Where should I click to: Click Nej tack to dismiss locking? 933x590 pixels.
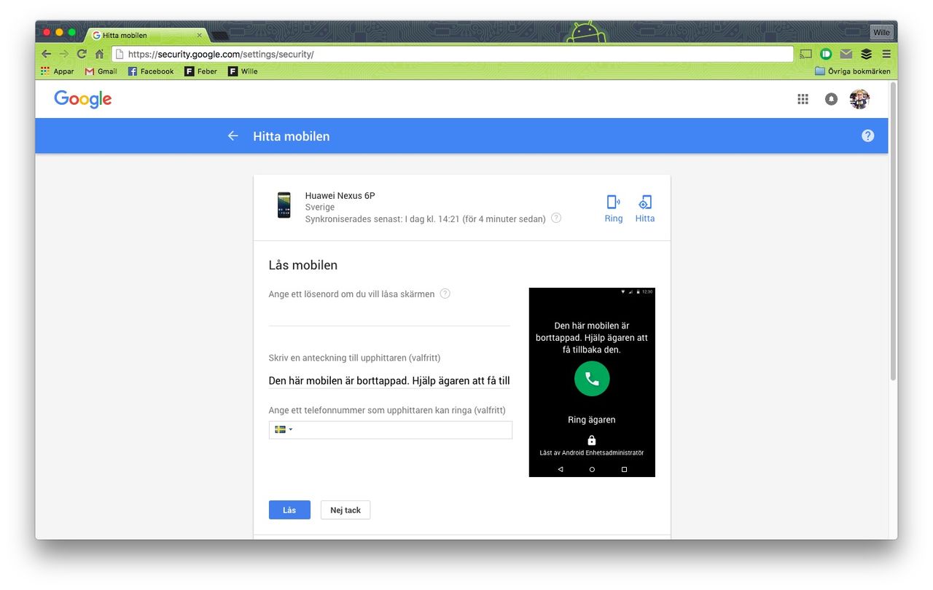point(345,510)
